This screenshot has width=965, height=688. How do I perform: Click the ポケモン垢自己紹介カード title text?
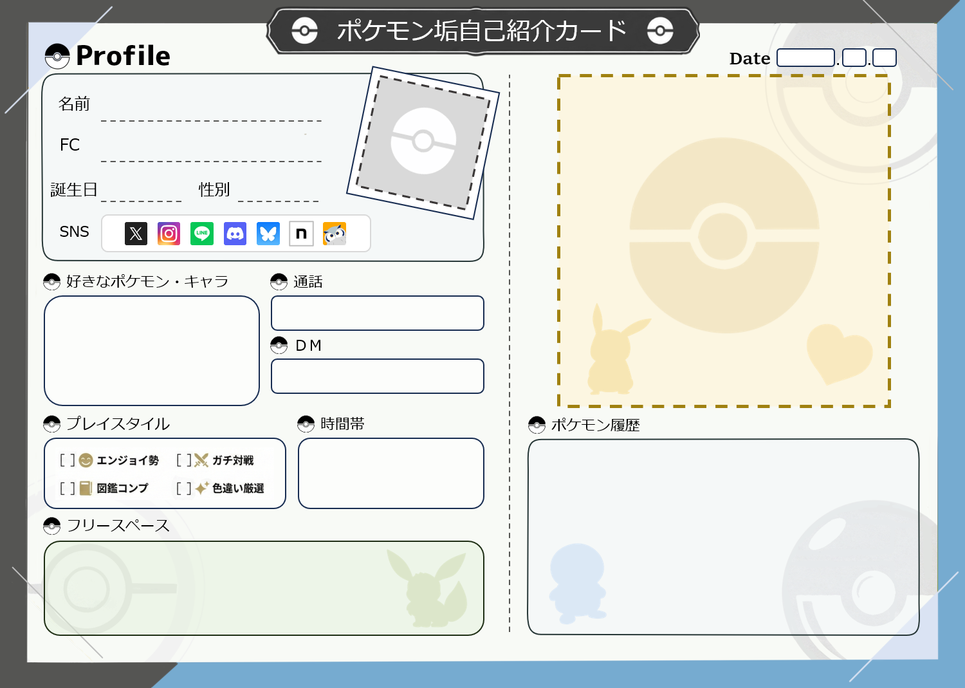pyautogui.click(x=482, y=31)
